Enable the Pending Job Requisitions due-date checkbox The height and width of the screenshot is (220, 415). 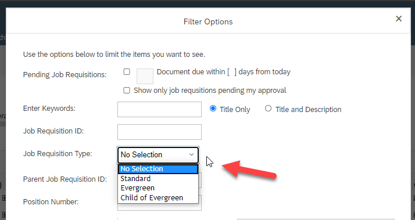pyautogui.click(x=127, y=71)
